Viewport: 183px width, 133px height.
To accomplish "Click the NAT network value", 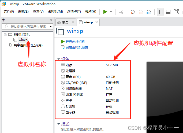I will point(109,89).
